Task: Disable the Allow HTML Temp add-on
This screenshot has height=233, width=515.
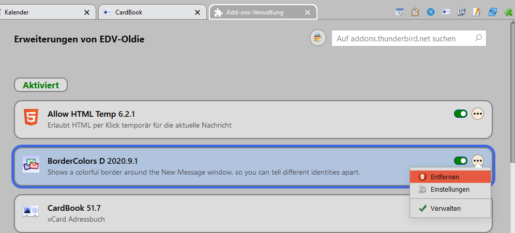Action: (461, 114)
